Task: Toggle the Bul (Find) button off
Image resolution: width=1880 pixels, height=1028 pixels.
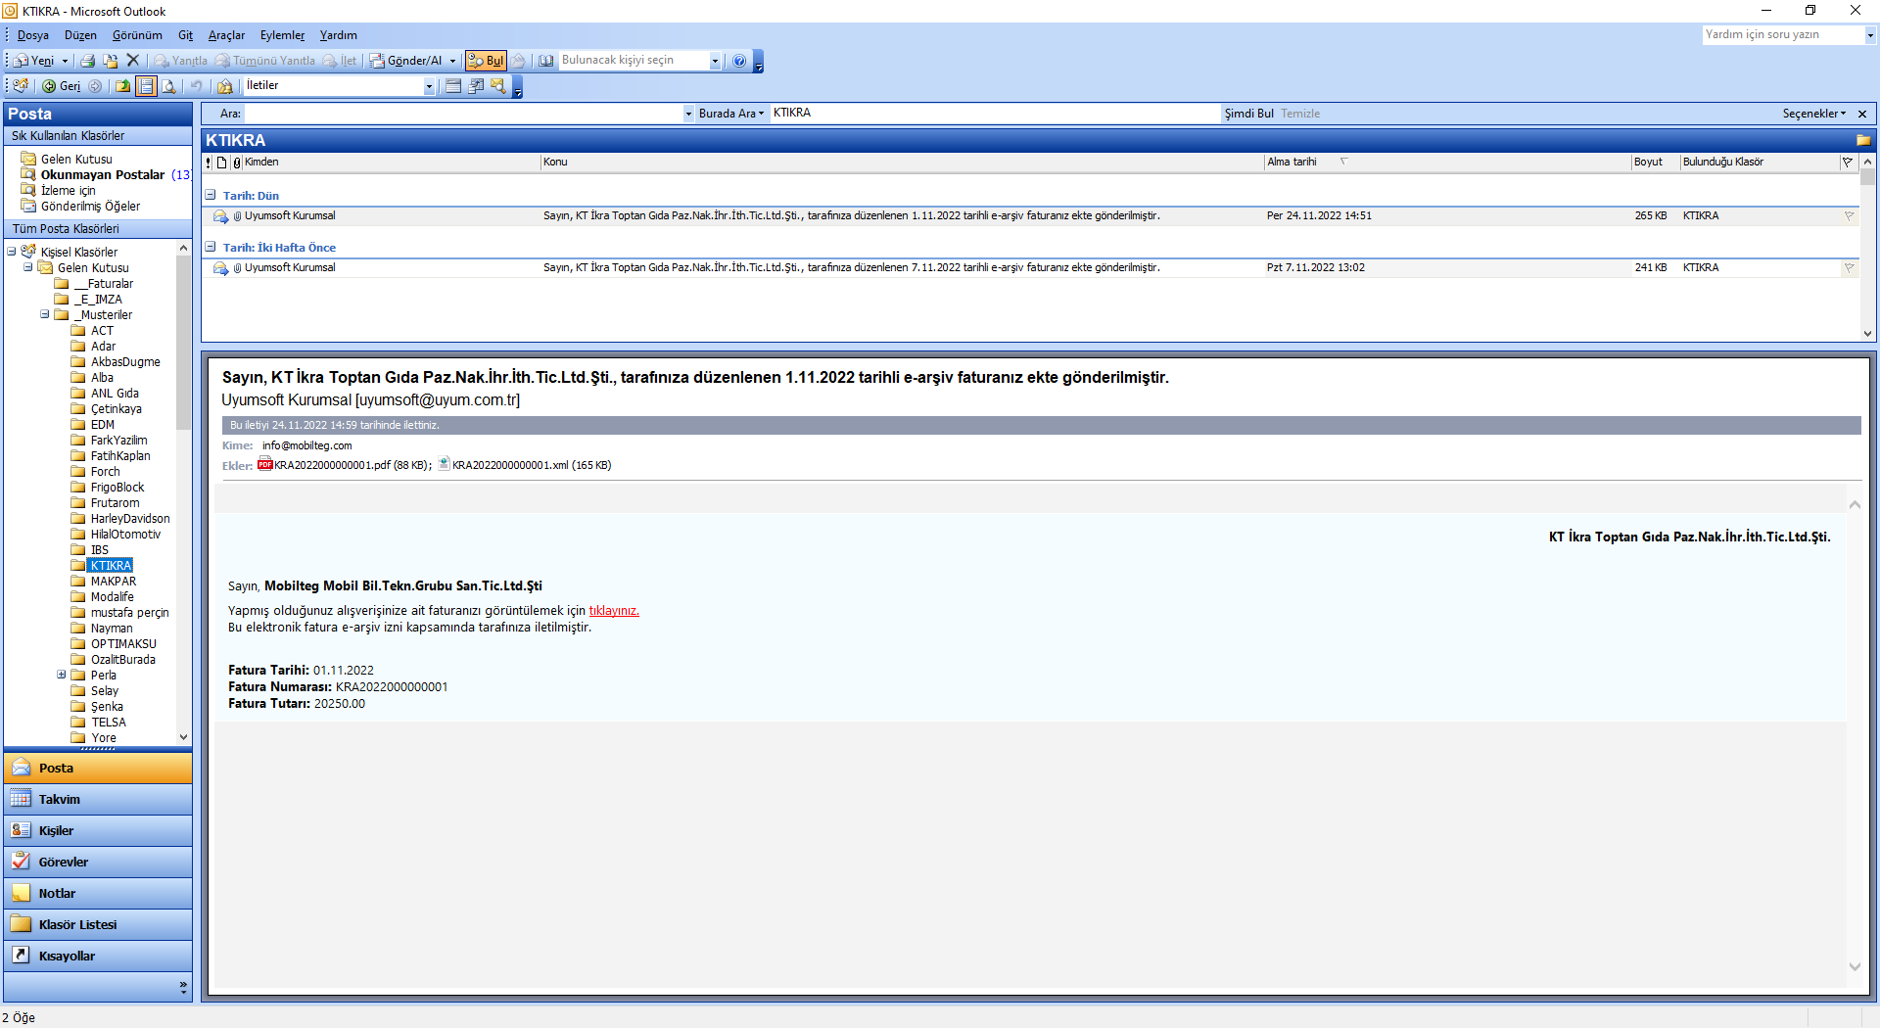Action: tap(486, 61)
